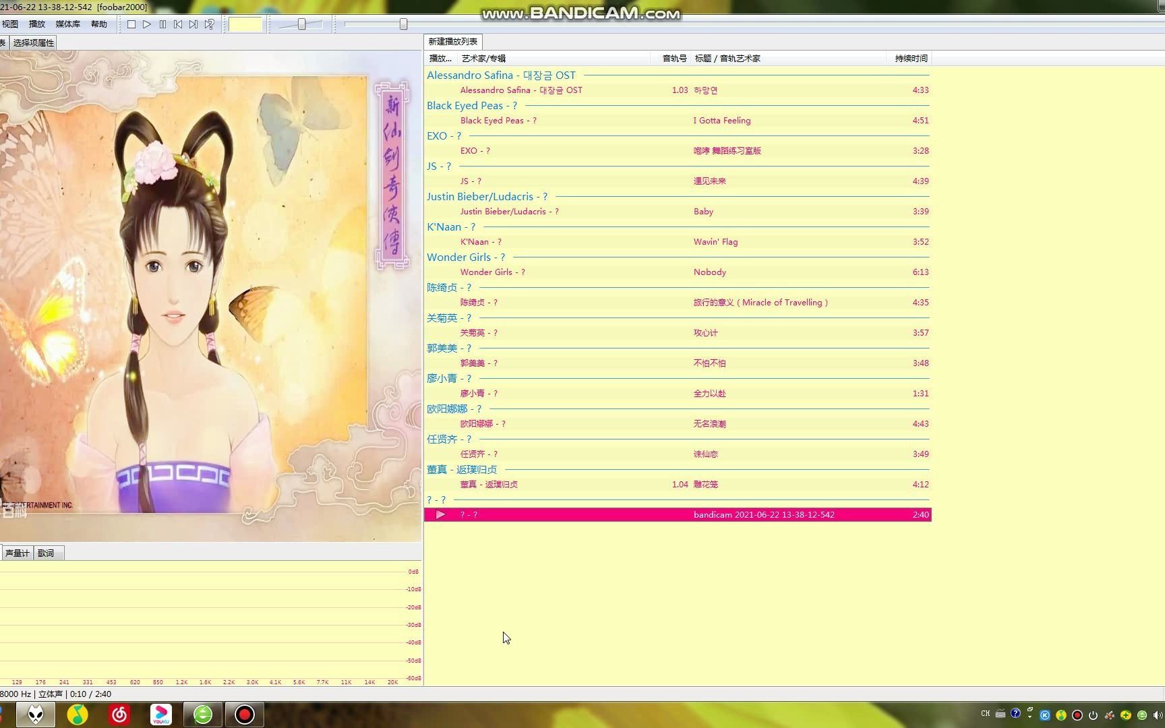
Task: Select the track 不怕不怕
Action: pyautogui.click(x=678, y=363)
